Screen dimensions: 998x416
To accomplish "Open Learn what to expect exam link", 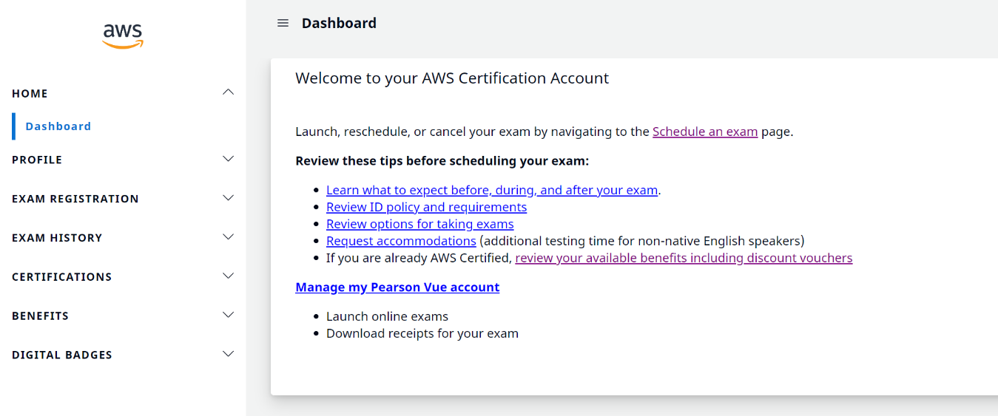I will (x=491, y=190).
